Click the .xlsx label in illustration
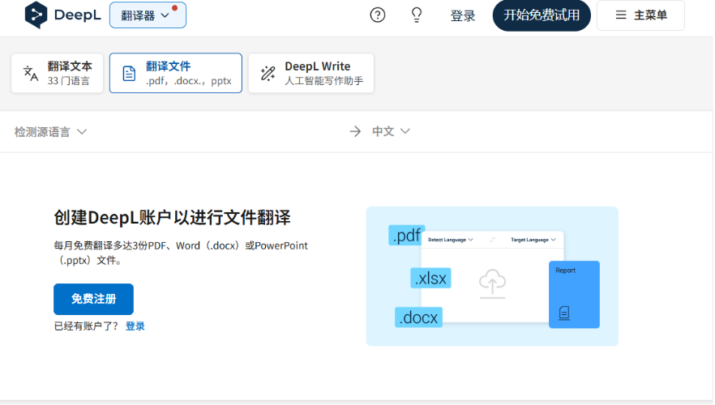The width and height of the screenshot is (715, 405). 430,278
